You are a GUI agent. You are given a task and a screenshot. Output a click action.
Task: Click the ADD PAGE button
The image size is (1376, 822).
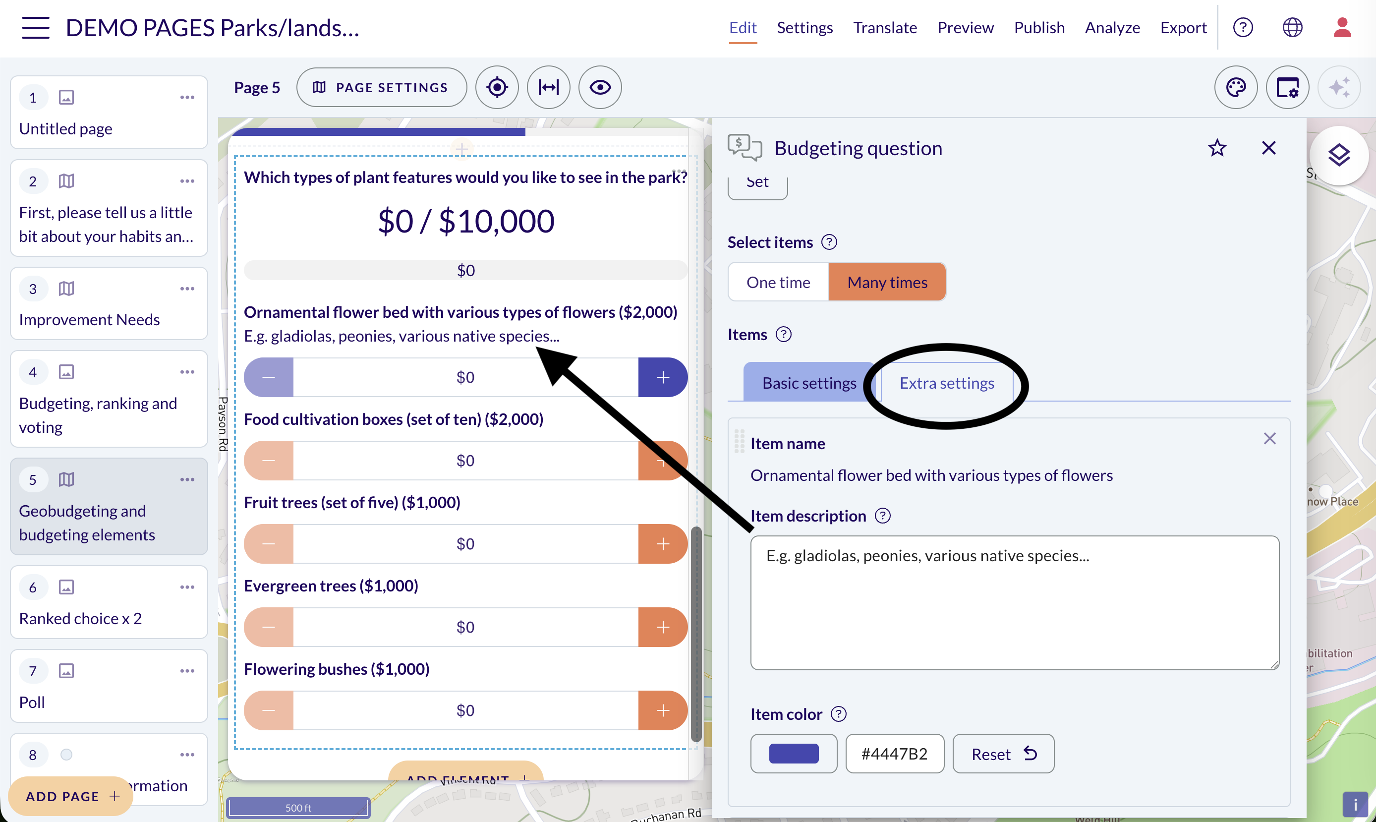point(71,796)
